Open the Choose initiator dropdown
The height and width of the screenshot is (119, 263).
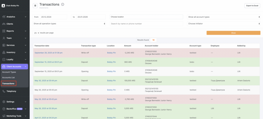click(224, 24)
